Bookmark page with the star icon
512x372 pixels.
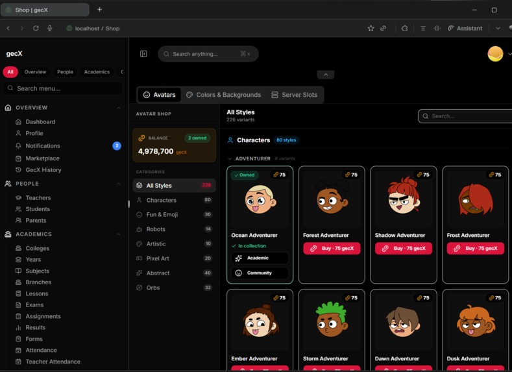click(x=371, y=29)
